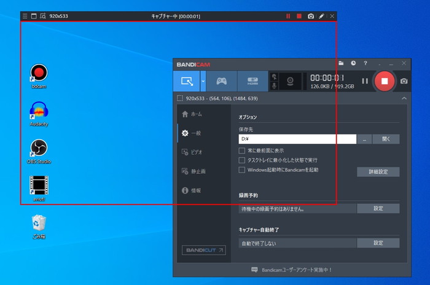Select game recording mode gamepad icon

222,81
